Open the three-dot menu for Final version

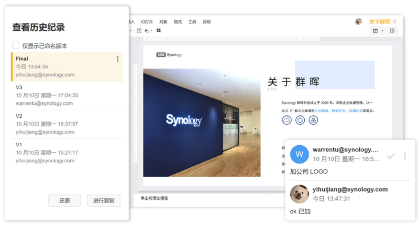tap(117, 59)
